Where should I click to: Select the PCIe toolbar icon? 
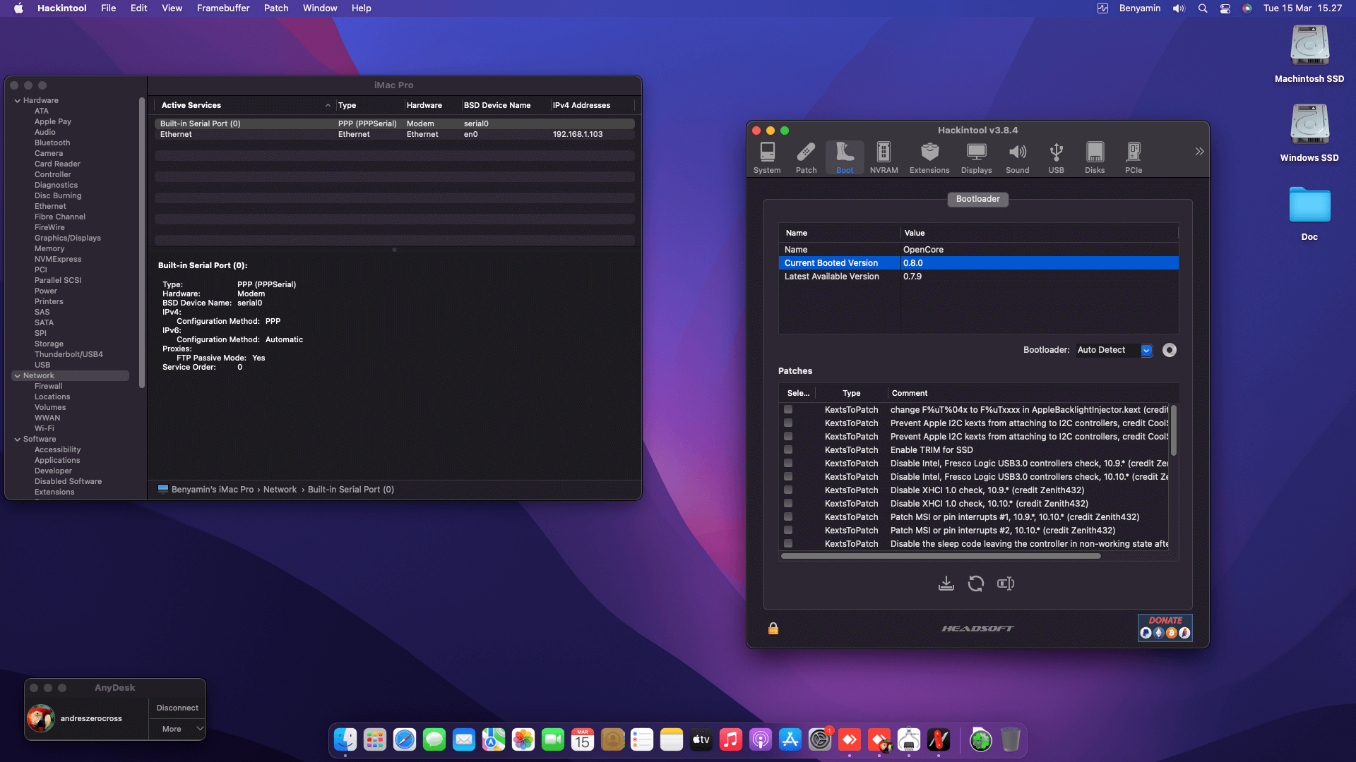1134,157
